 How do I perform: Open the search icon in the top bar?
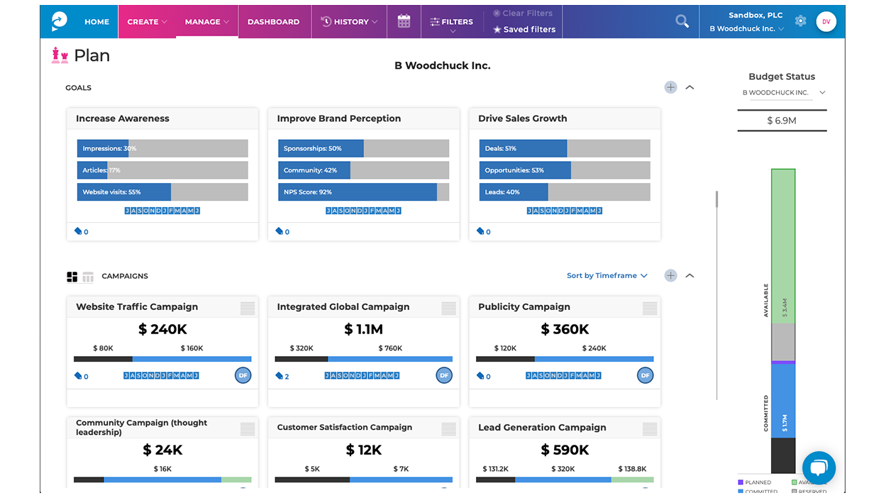coord(682,21)
